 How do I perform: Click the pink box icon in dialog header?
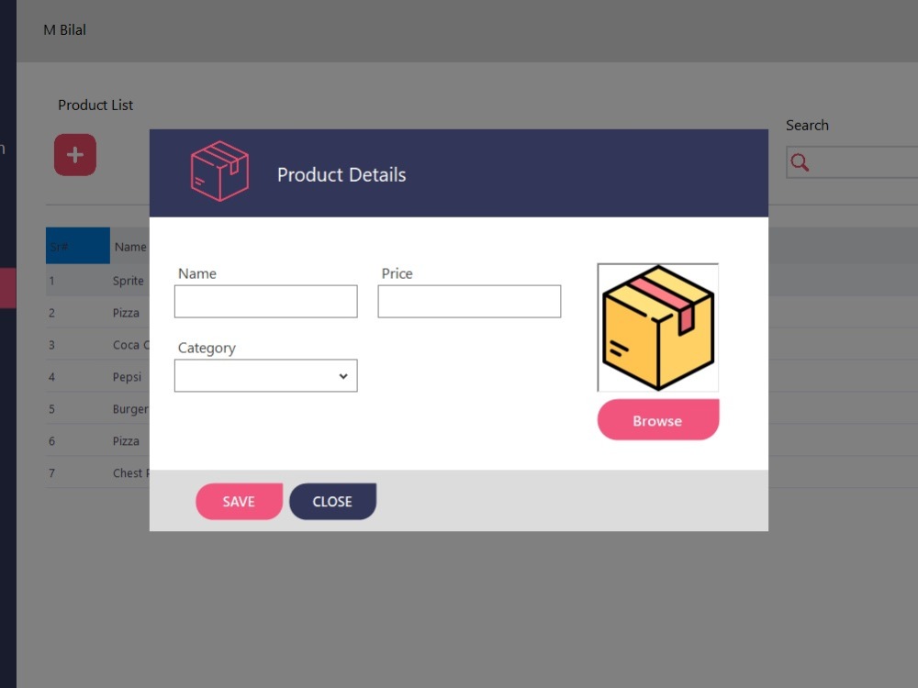(x=219, y=172)
